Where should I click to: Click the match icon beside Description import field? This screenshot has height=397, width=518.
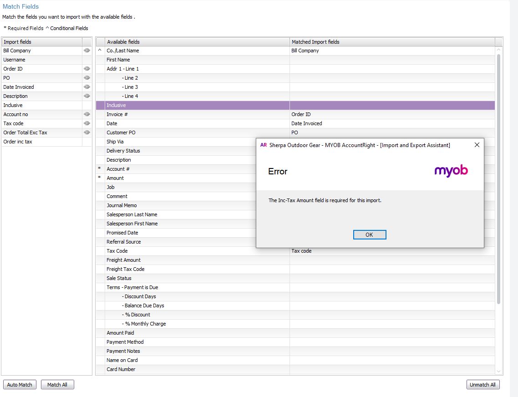pos(87,96)
